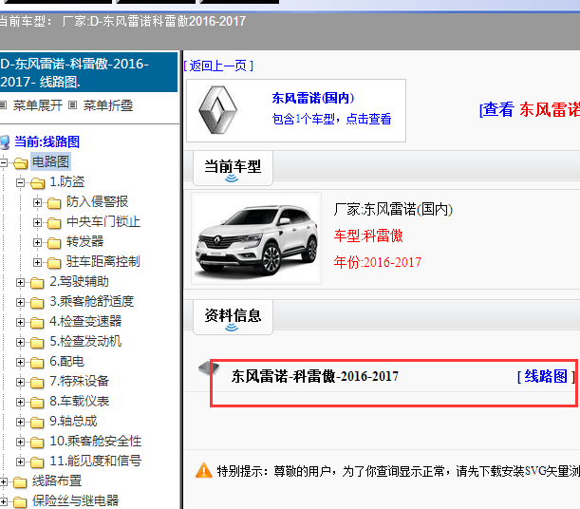Click the 返回上一页 link

218,66
